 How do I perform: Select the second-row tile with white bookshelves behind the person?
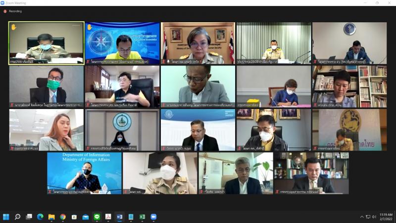click(x=349, y=86)
